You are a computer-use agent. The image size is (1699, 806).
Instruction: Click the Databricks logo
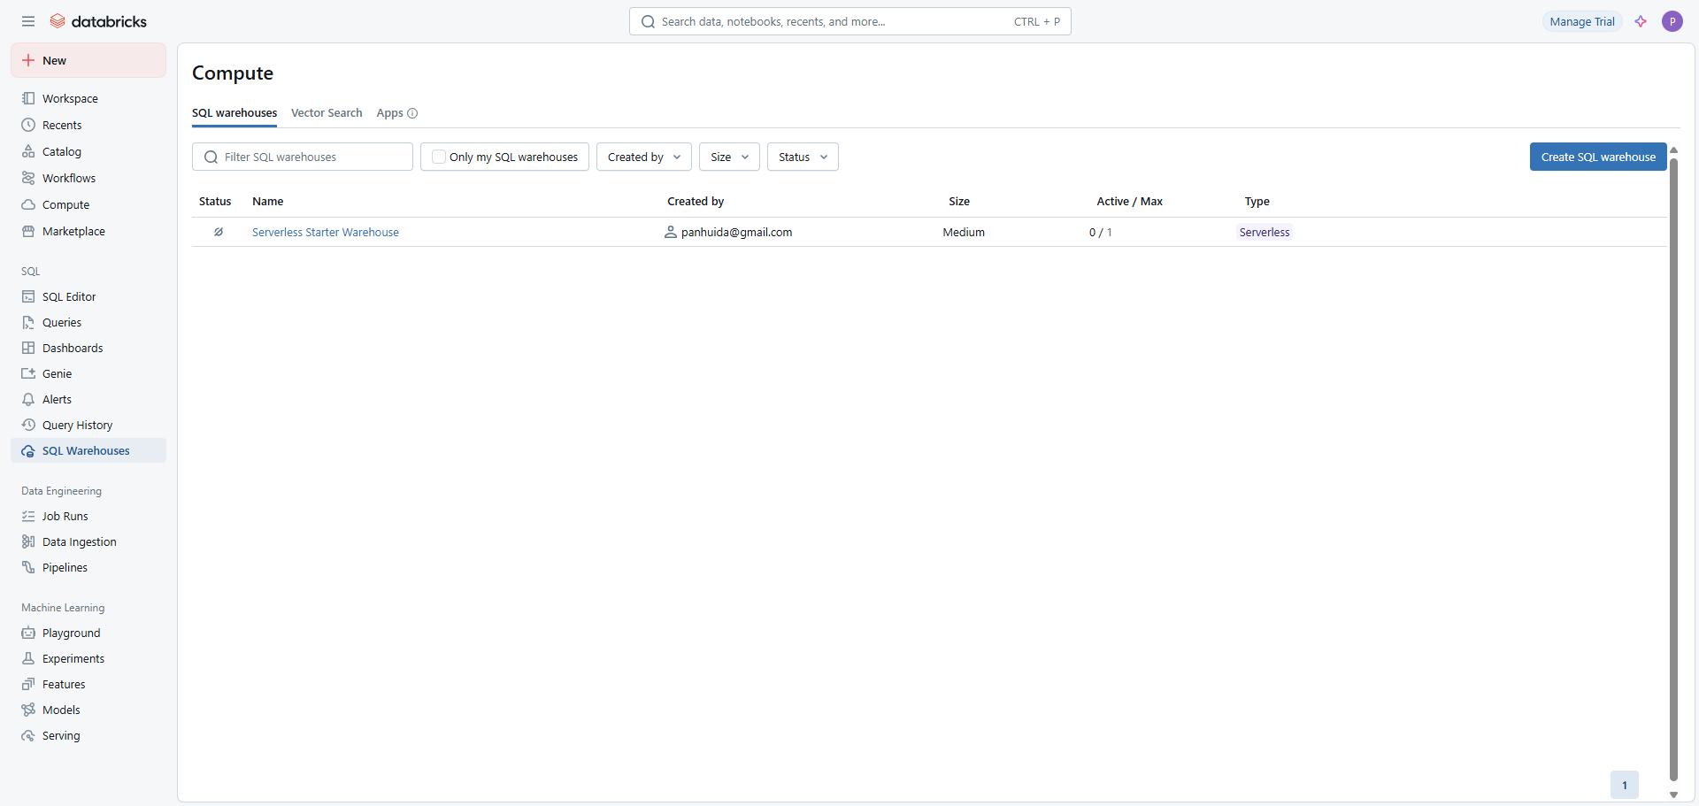98,21
